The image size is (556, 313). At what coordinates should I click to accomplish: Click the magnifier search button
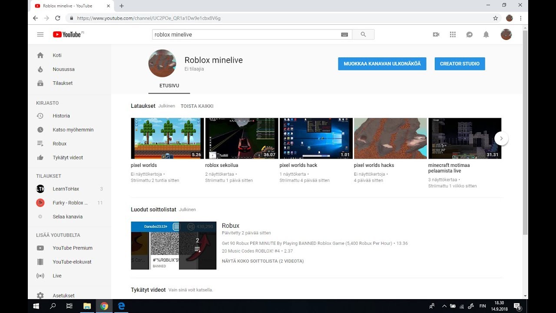(x=363, y=34)
